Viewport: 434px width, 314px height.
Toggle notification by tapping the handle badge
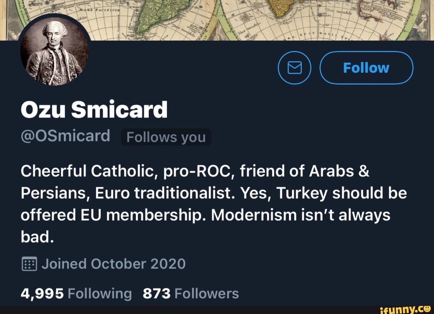click(x=166, y=137)
